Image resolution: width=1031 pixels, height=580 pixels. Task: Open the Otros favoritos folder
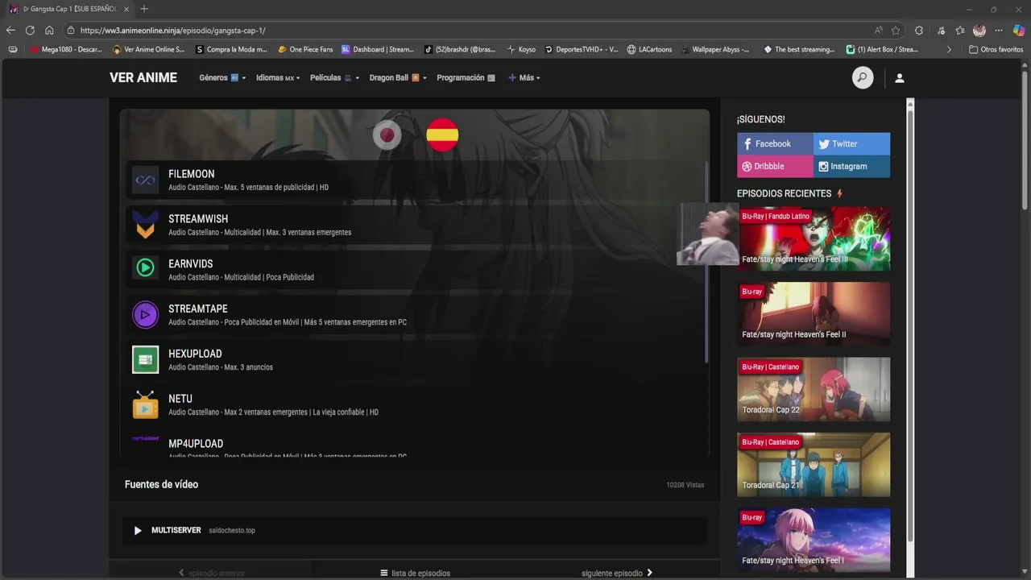click(x=996, y=49)
